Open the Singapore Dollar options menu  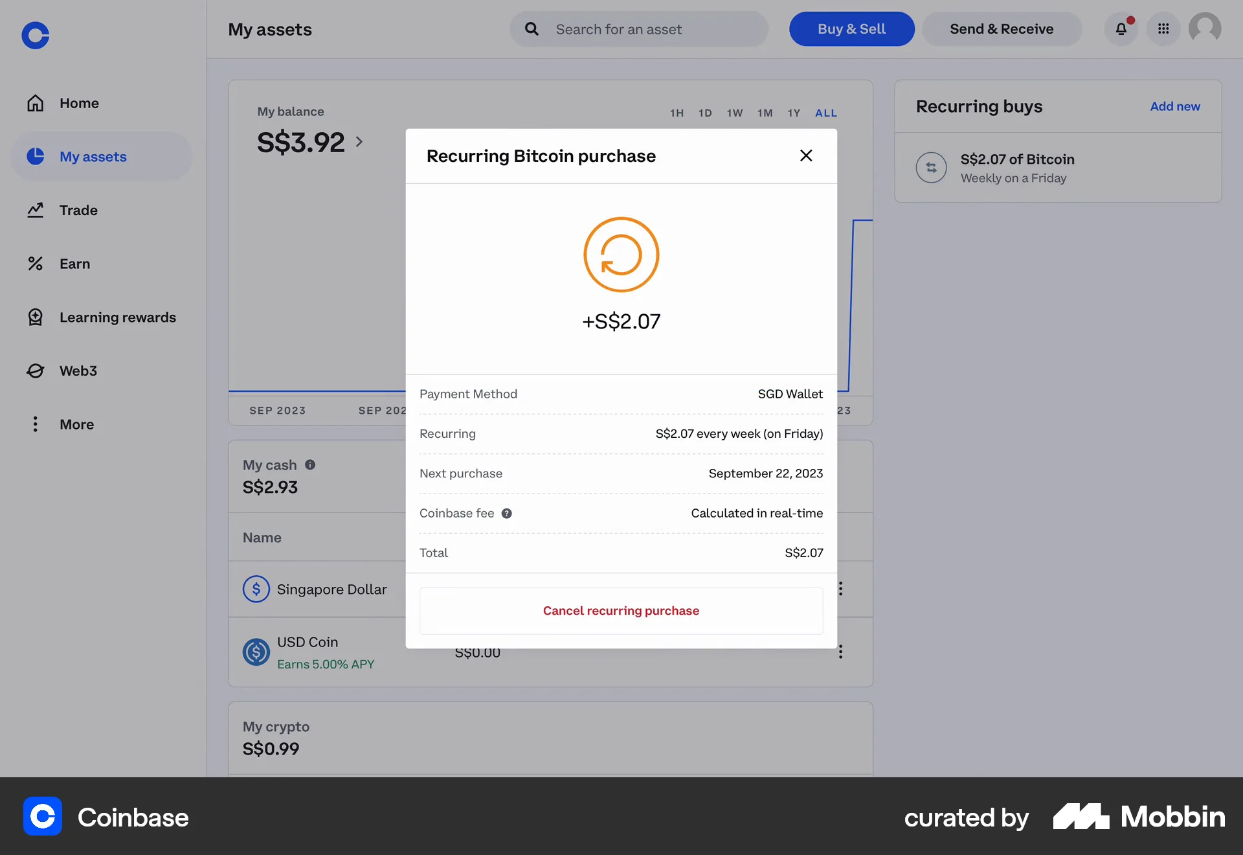840,589
